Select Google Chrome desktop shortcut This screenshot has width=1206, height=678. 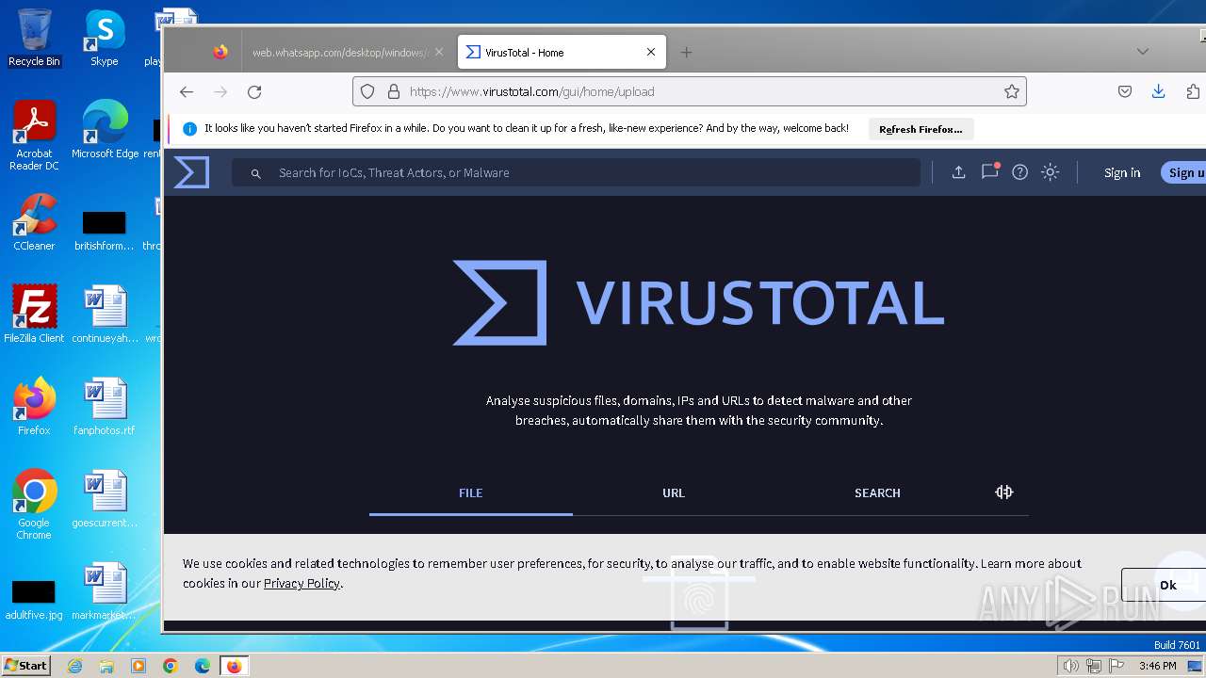click(x=34, y=505)
